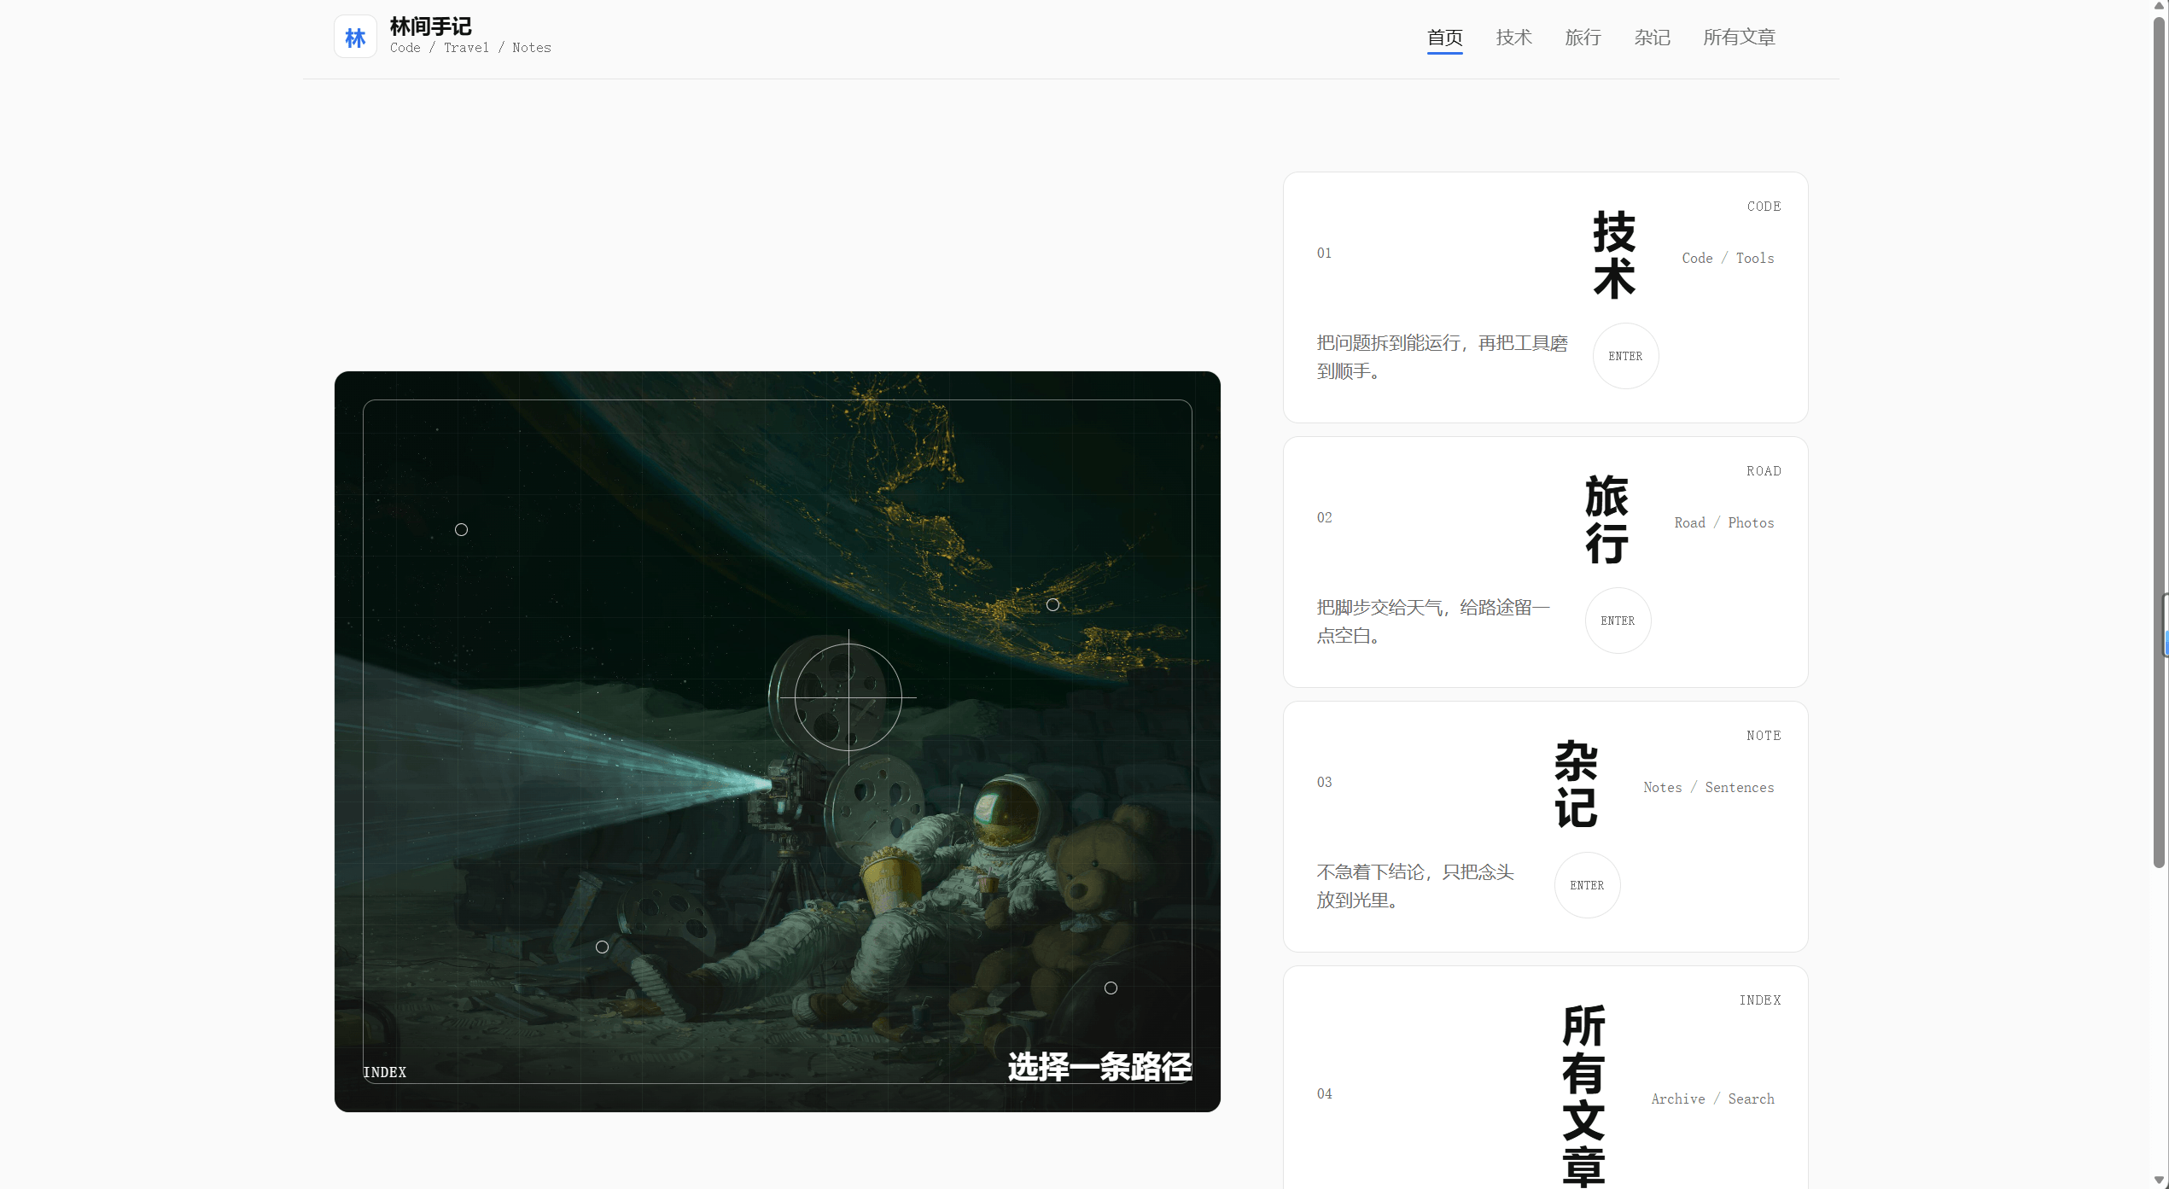Click the NOTE tag in the 杂记 card

click(1764, 736)
